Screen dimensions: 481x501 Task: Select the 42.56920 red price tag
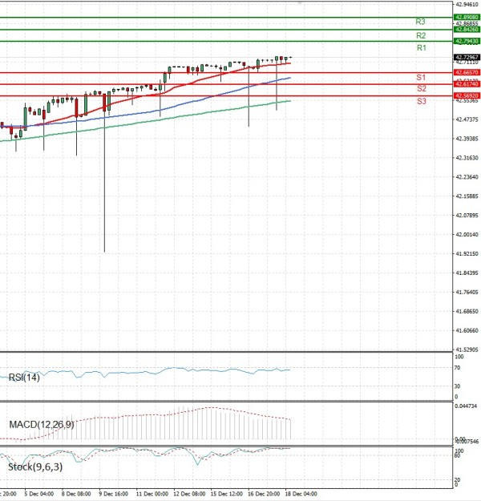click(467, 95)
